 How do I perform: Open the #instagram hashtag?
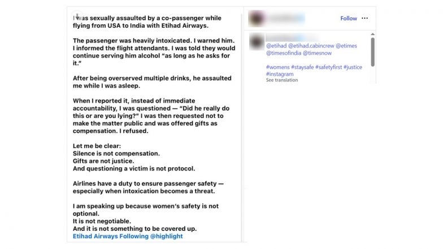pyautogui.click(x=280, y=74)
